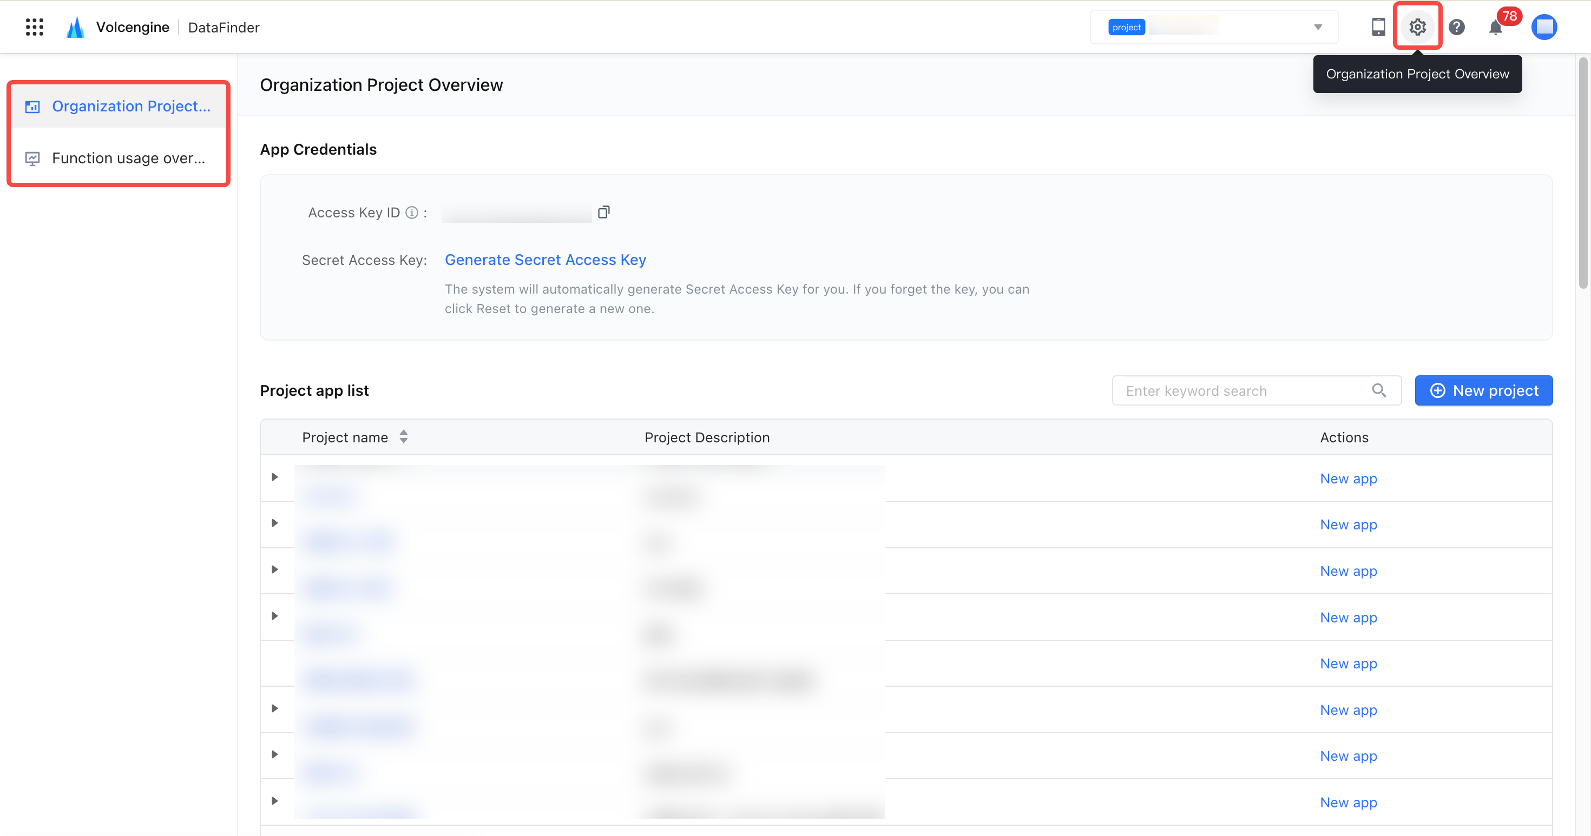
Task: Expand the second project row
Action: [275, 523]
